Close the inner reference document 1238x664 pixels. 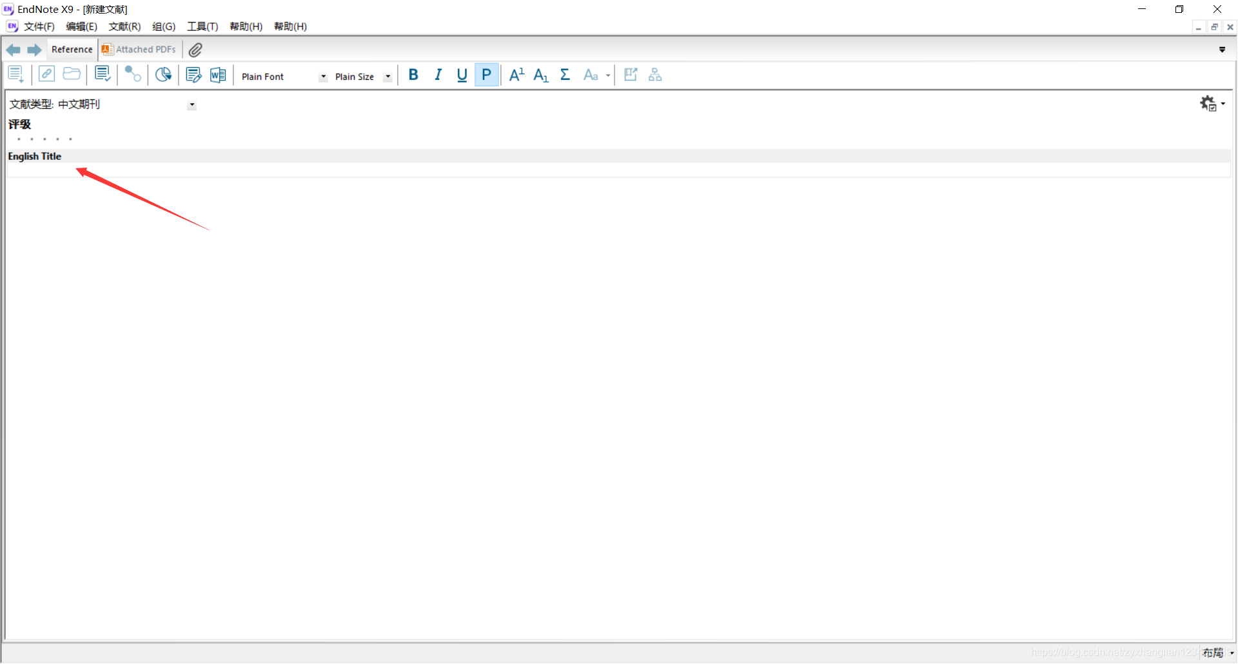coord(1230,27)
